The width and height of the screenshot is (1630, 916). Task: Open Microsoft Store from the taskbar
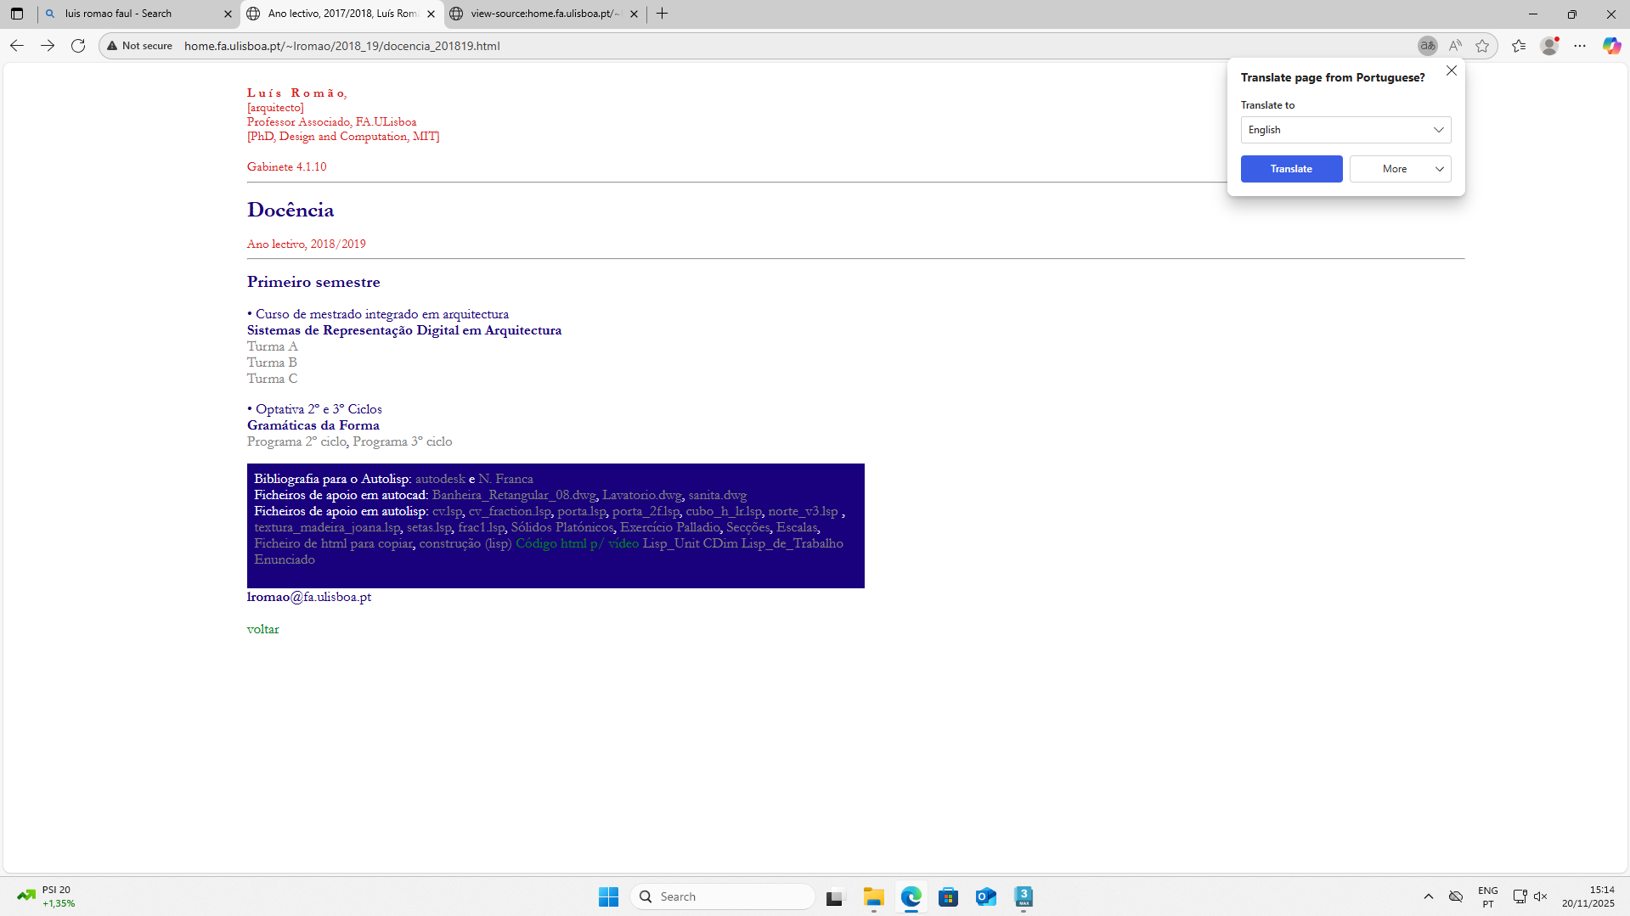(948, 896)
